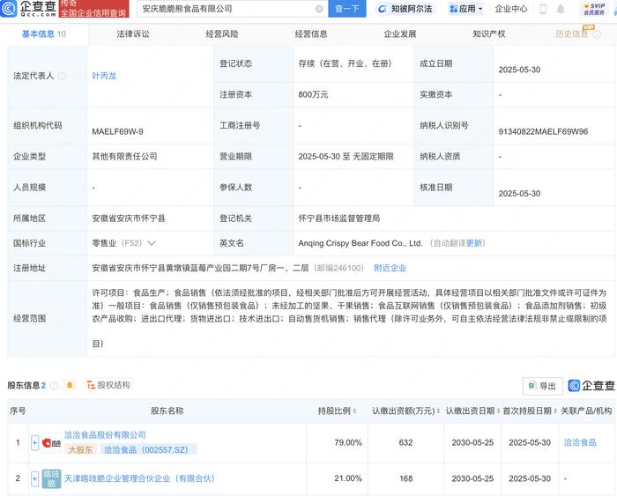
Task: Switch to 知识产权 tab
Action: [x=488, y=34]
